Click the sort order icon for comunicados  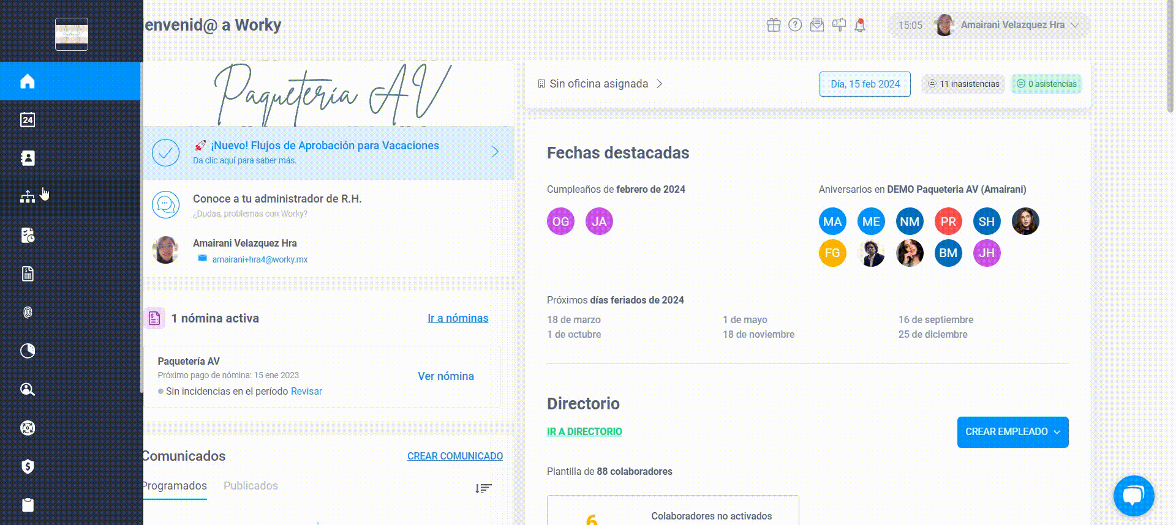click(x=483, y=488)
